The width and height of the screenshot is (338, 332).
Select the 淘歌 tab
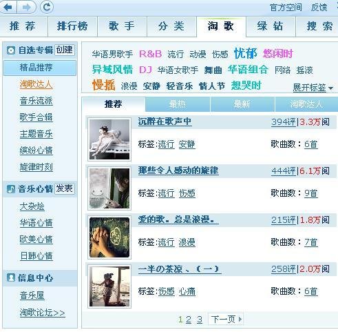pos(221,26)
